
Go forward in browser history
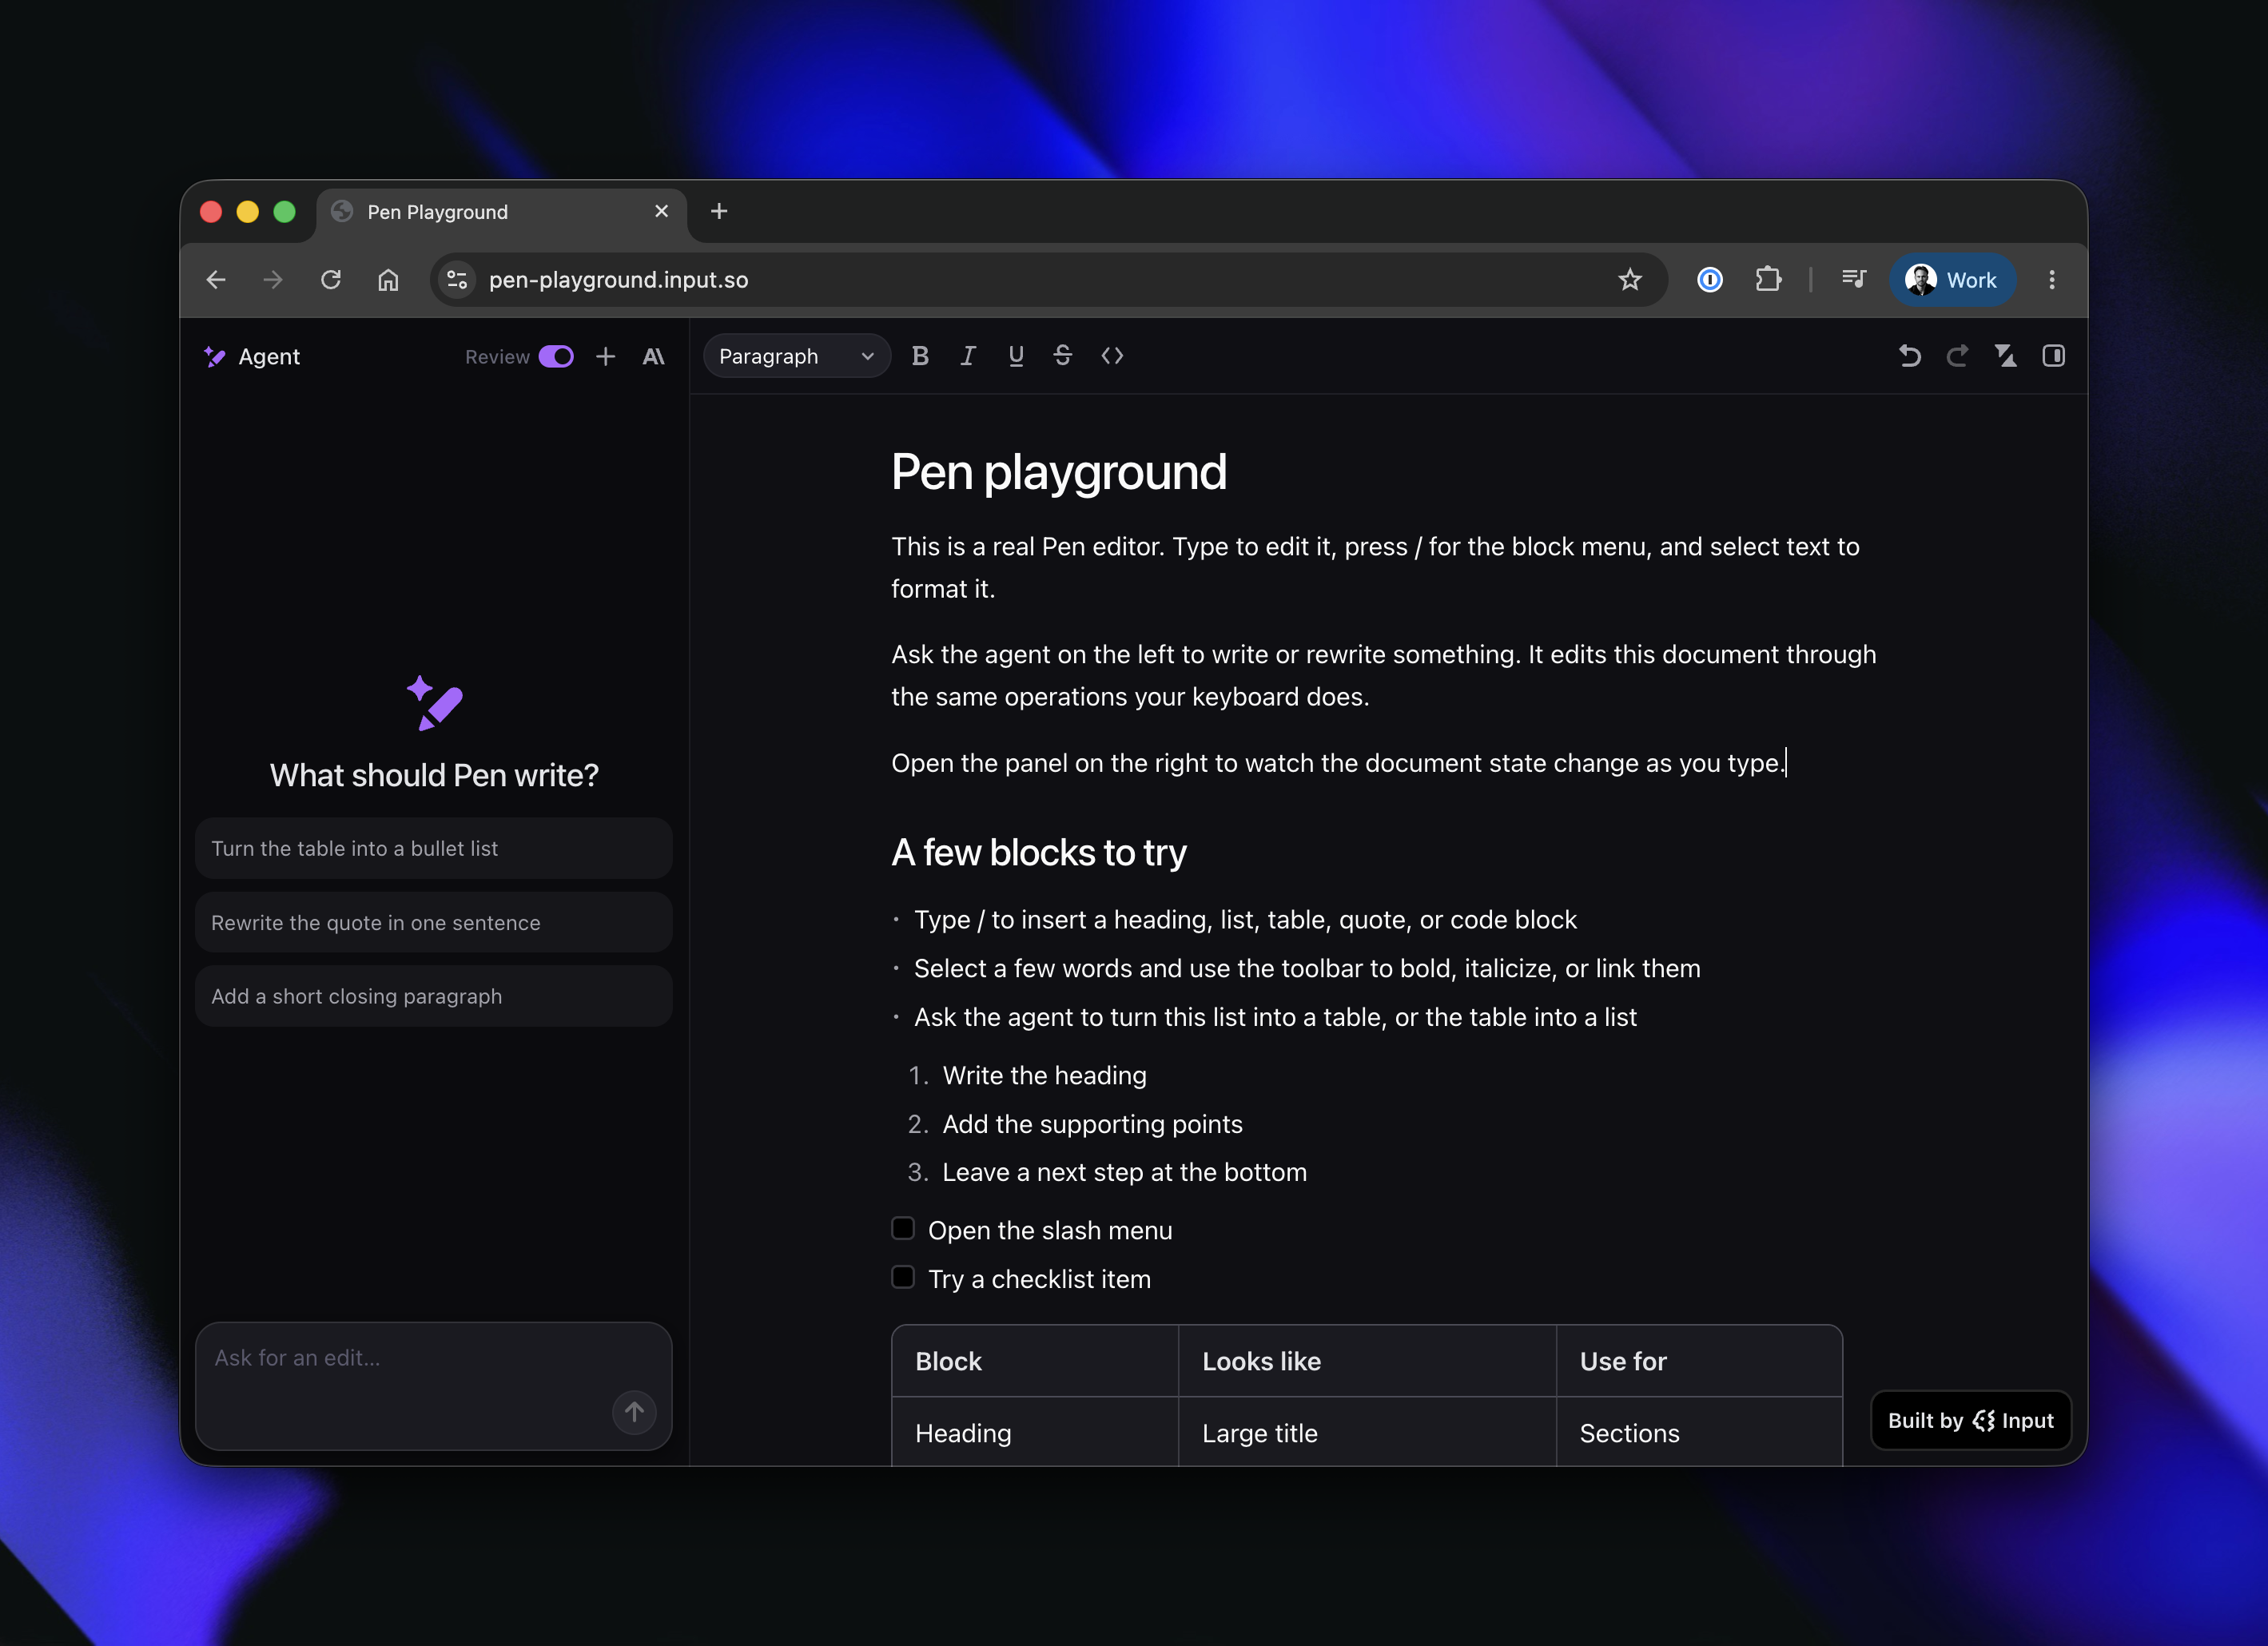(273, 280)
